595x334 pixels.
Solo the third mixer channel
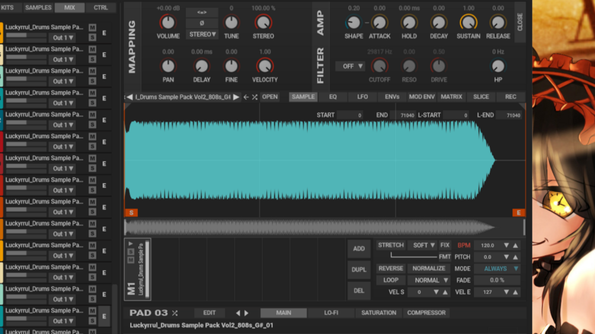click(x=92, y=81)
